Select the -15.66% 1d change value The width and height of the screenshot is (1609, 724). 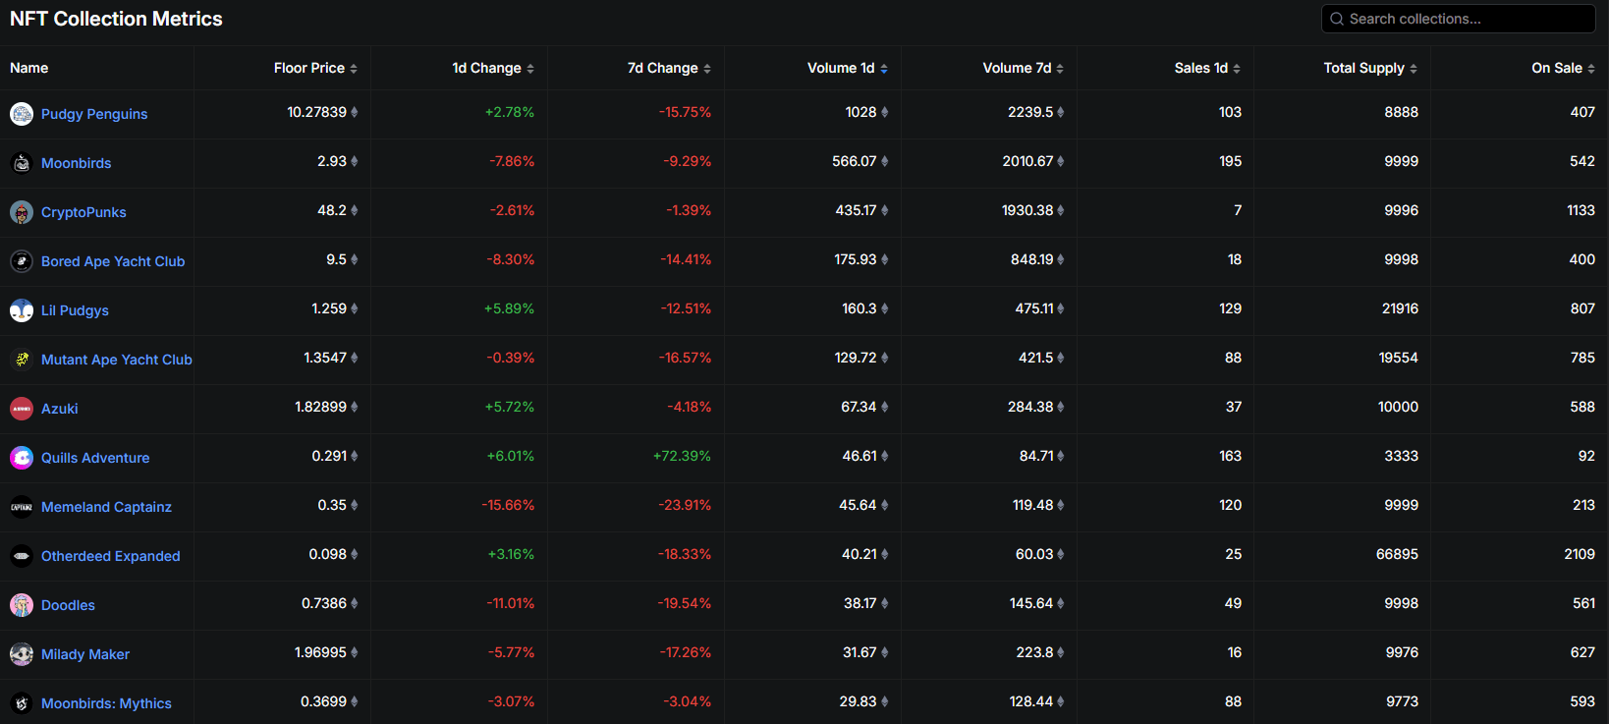pos(508,505)
